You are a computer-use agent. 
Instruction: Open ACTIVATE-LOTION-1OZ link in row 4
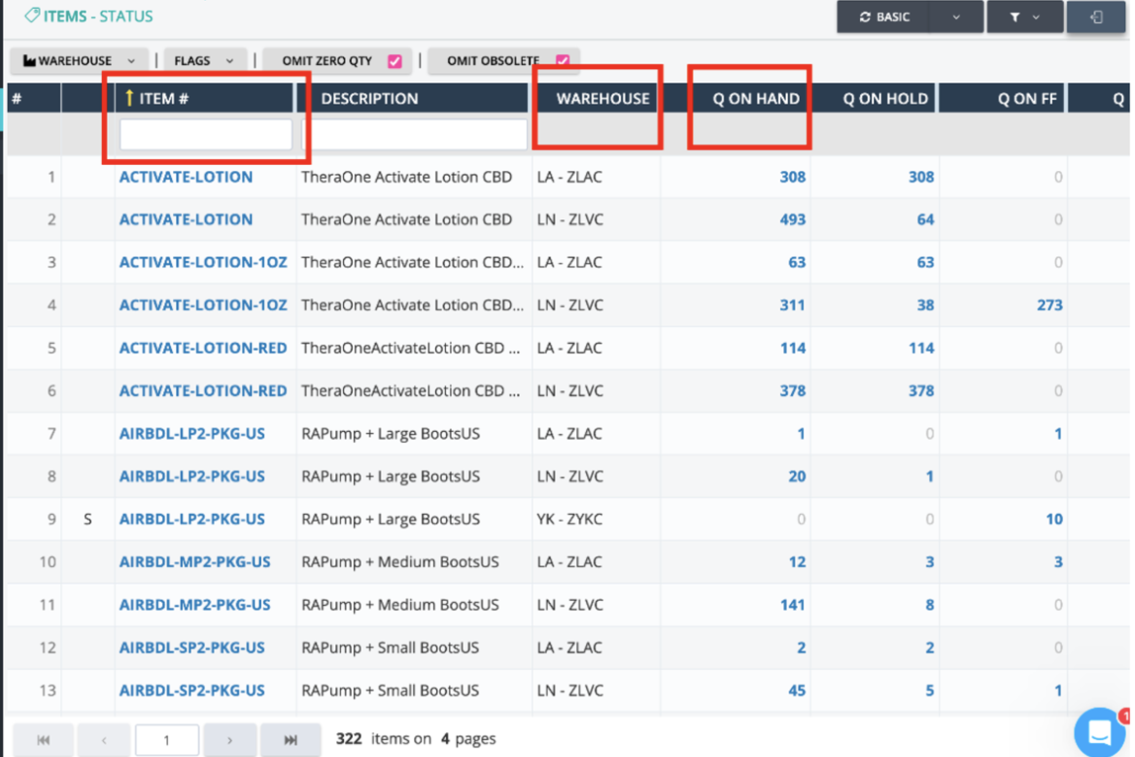tap(204, 304)
